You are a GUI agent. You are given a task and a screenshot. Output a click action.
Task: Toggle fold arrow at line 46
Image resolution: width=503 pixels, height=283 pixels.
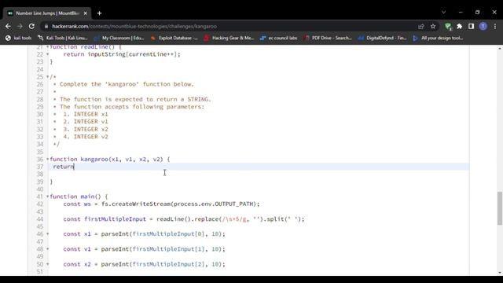tap(47, 234)
